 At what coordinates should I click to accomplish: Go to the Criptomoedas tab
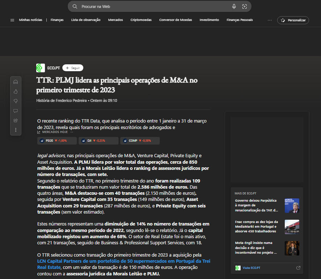[141, 20]
